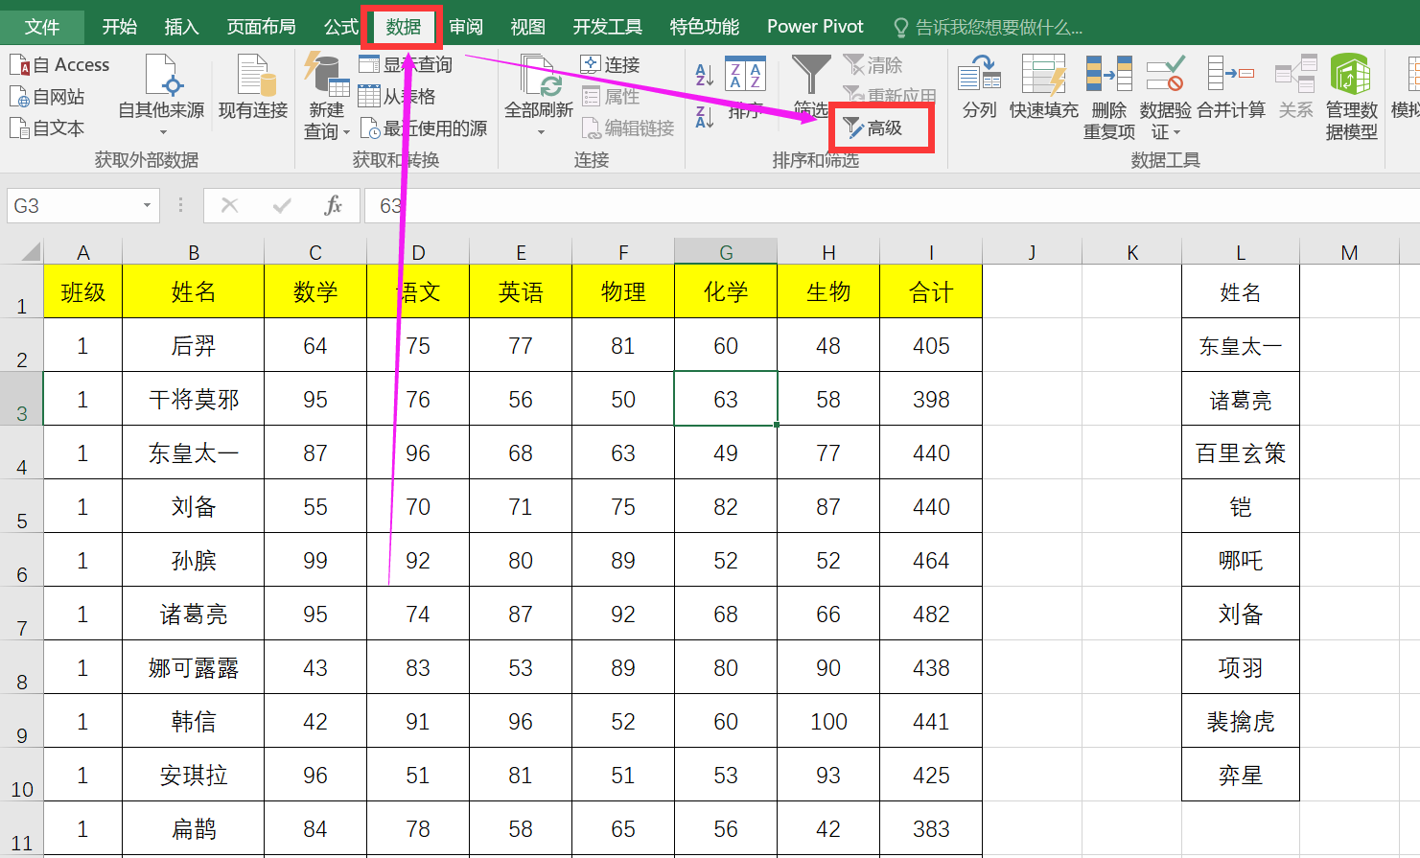Image resolution: width=1420 pixels, height=858 pixels.
Task: Open 自其他来源 data sources menu
Action: coord(161,95)
